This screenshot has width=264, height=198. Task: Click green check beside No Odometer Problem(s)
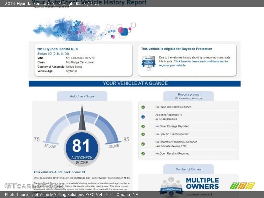click(x=143, y=144)
